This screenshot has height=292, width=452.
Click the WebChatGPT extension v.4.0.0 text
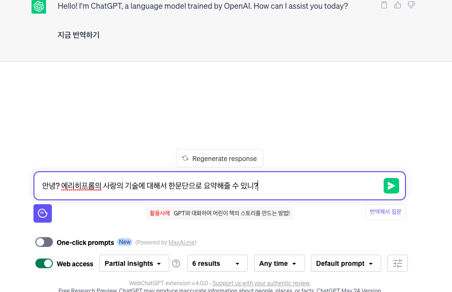(168, 283)
